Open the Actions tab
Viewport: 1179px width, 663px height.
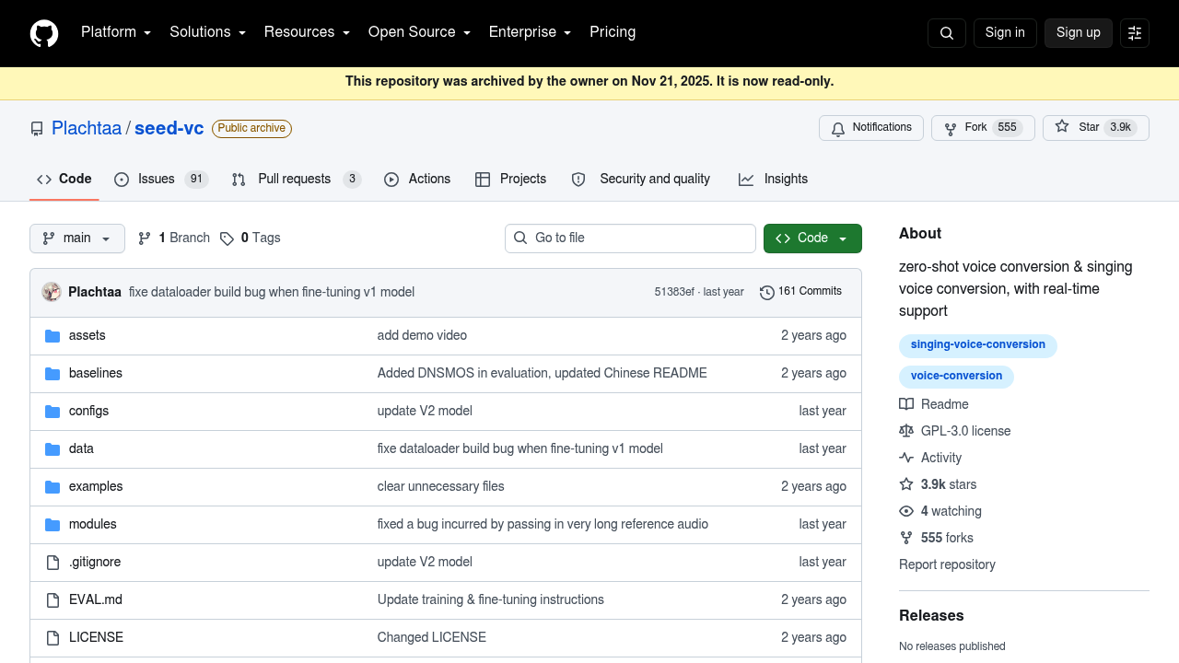417,180
